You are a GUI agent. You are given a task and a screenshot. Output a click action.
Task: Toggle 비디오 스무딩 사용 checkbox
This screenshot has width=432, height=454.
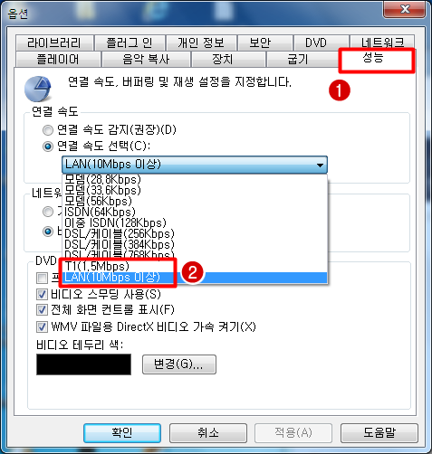[42, 294]
